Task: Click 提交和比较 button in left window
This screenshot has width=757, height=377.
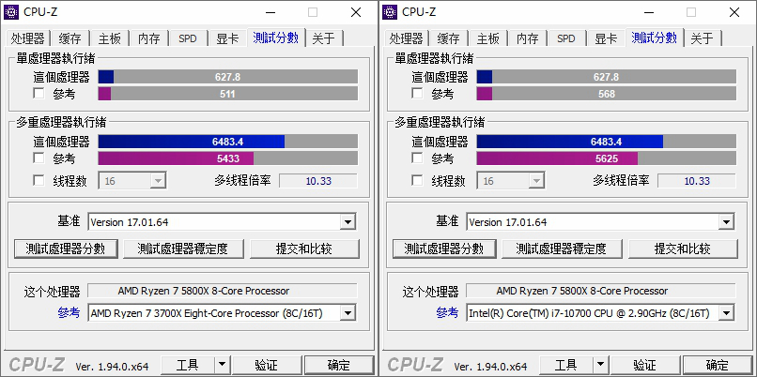Action: click(304, 249)
